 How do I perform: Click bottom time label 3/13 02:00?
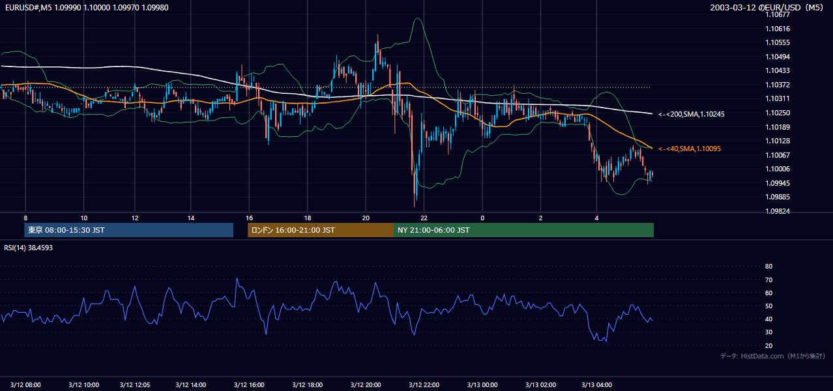coord(540,384)
